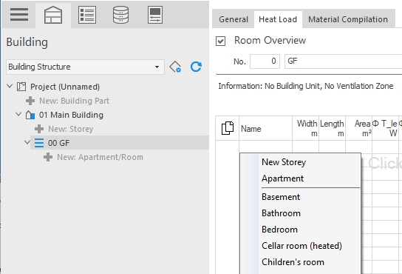
Task: Select the Building panel icon
Action: (53, 15)
